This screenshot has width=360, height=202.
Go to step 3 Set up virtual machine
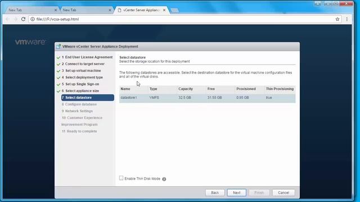81,71
